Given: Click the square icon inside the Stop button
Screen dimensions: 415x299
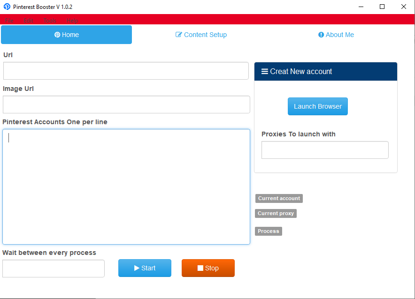Looking at the screenshot, I should click(200, 268).
